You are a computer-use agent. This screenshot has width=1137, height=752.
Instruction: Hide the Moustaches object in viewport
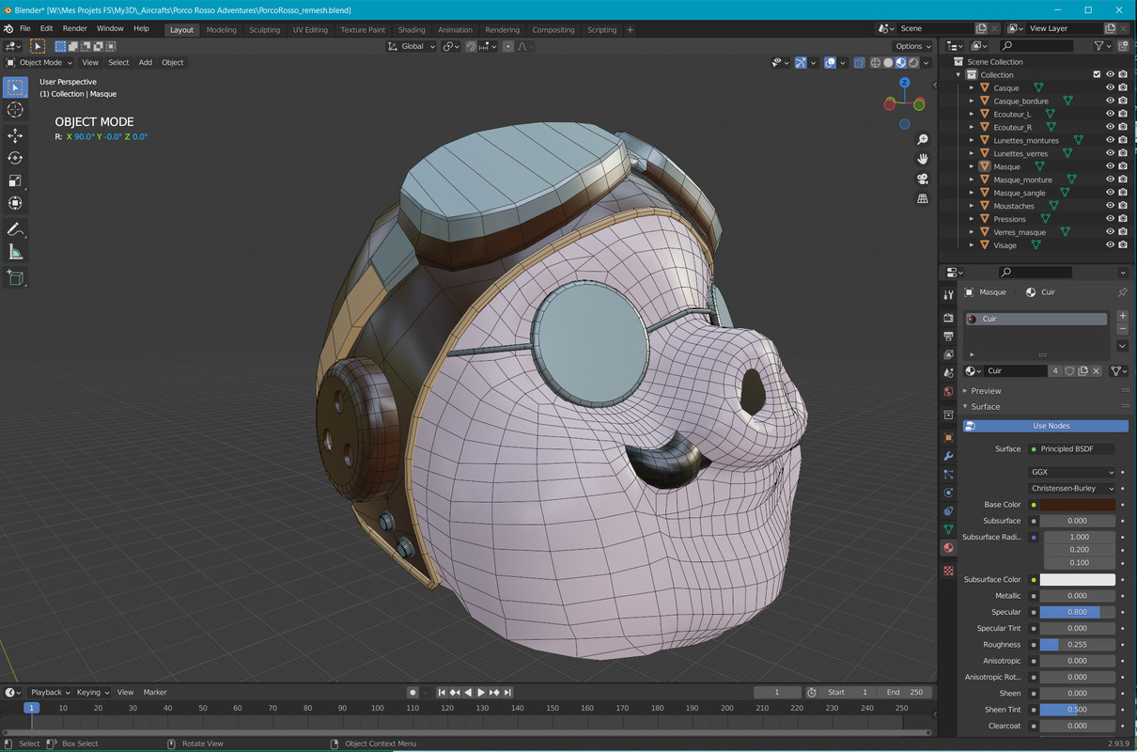(x=1110, y=206)
